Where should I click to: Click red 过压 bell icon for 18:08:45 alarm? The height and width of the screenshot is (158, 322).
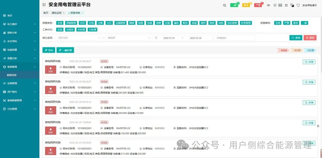pyautogui.click(x=50, y=131)
